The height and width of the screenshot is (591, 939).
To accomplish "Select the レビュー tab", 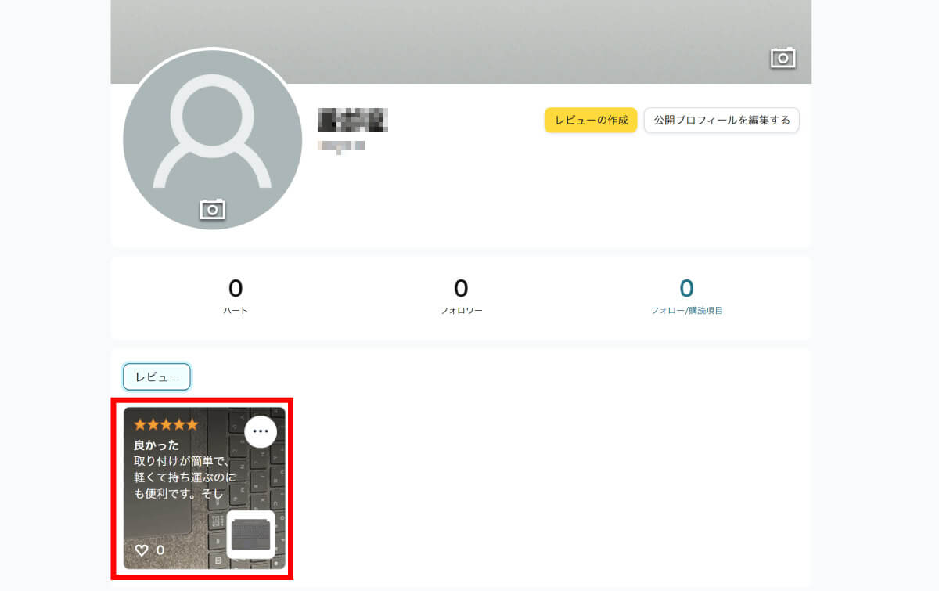I will coord(156,377).
